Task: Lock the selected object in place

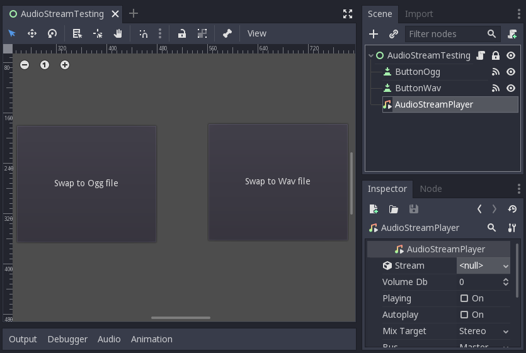Action: pos(182,33)
